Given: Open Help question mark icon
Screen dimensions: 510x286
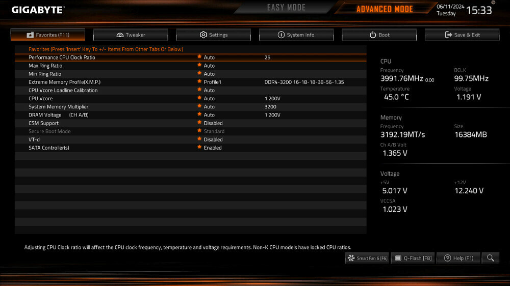Looking at the screenshot, I should coord(447,258).
